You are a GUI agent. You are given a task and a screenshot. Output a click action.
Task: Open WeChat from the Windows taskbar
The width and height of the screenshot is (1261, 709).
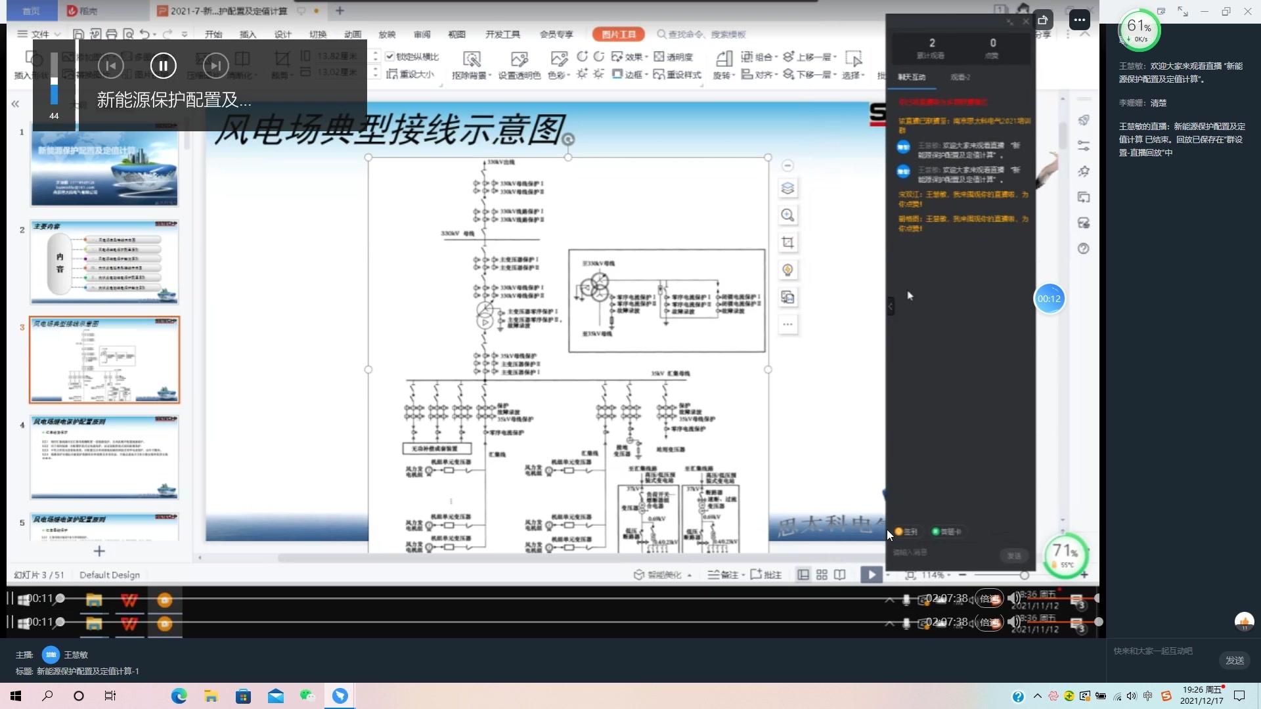(307, 696)
